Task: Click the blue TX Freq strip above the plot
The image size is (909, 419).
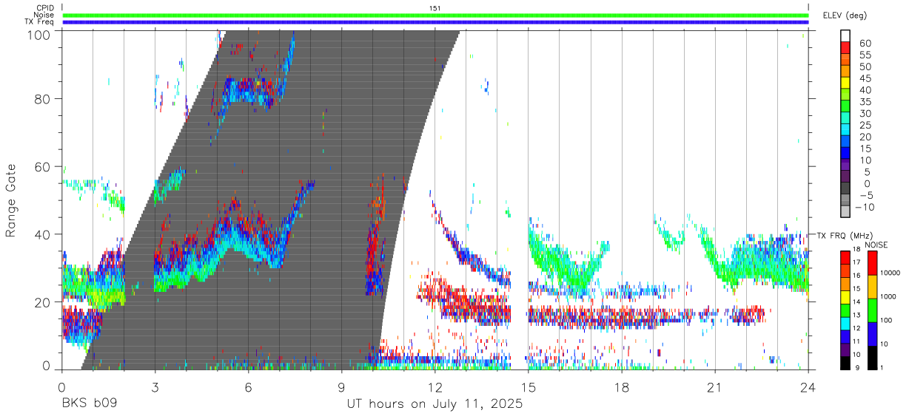Action: (x=435, y=22)
